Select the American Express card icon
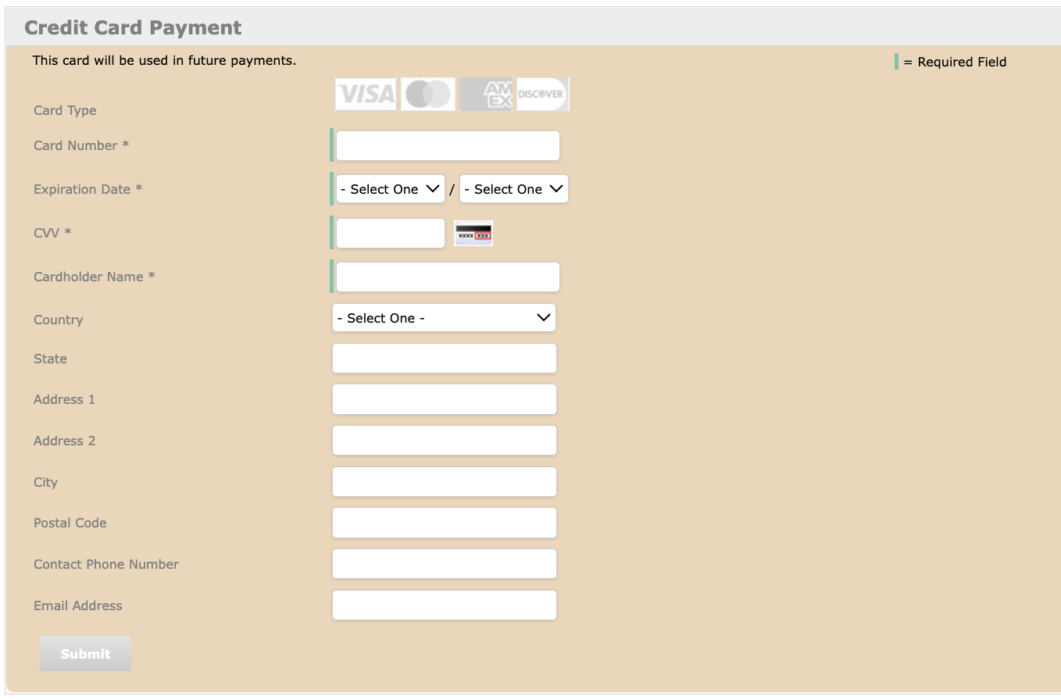 coord(485,94)
